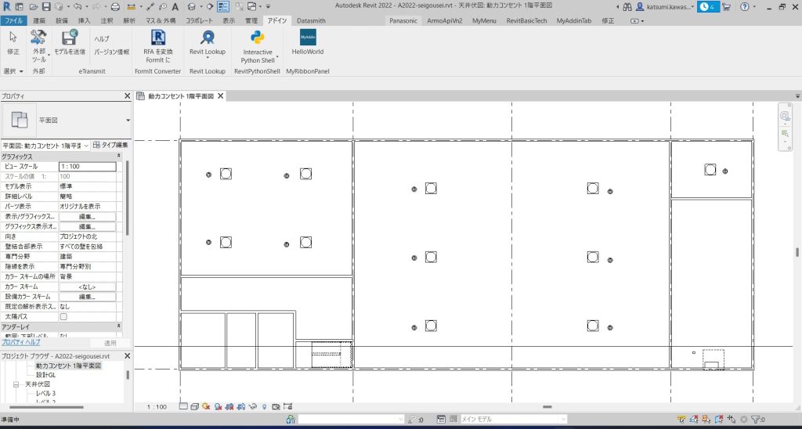
Task: Open the Properties help link
Action: click(20, 342)
